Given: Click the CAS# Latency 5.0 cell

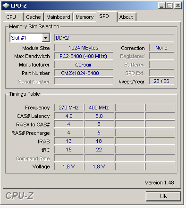Looking at the screenshot, I should (x=99, y=116).
